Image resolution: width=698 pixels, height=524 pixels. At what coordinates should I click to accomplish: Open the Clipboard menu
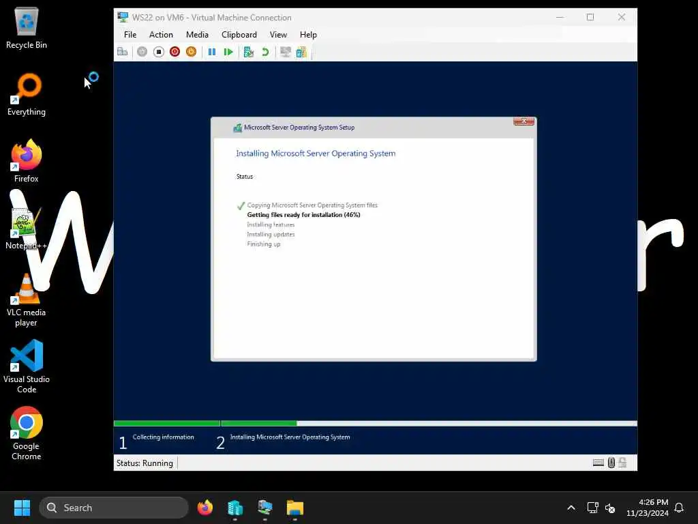pyautogui.click(x=239, y=35)
